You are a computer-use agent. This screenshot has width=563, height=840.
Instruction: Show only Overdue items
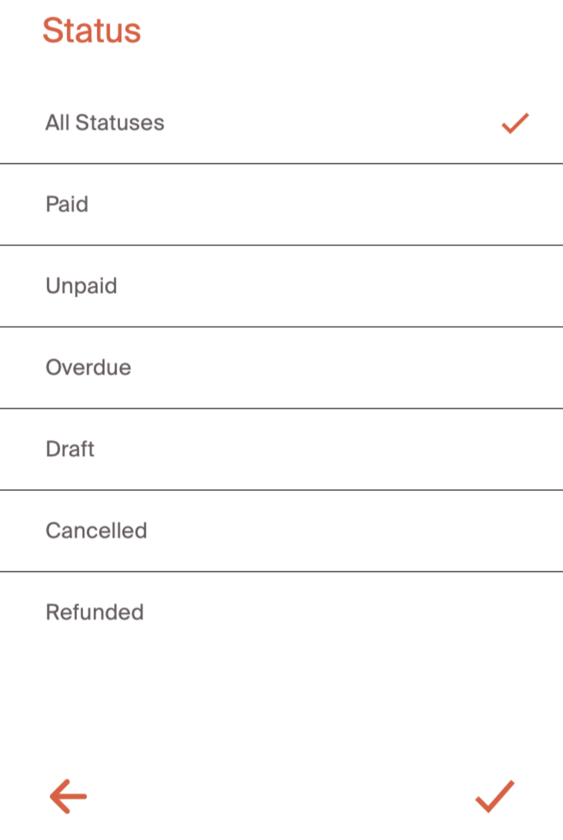point(89,367)
